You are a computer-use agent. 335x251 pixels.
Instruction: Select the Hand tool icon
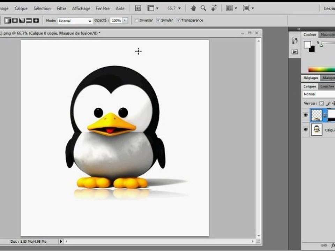point(193,8)
